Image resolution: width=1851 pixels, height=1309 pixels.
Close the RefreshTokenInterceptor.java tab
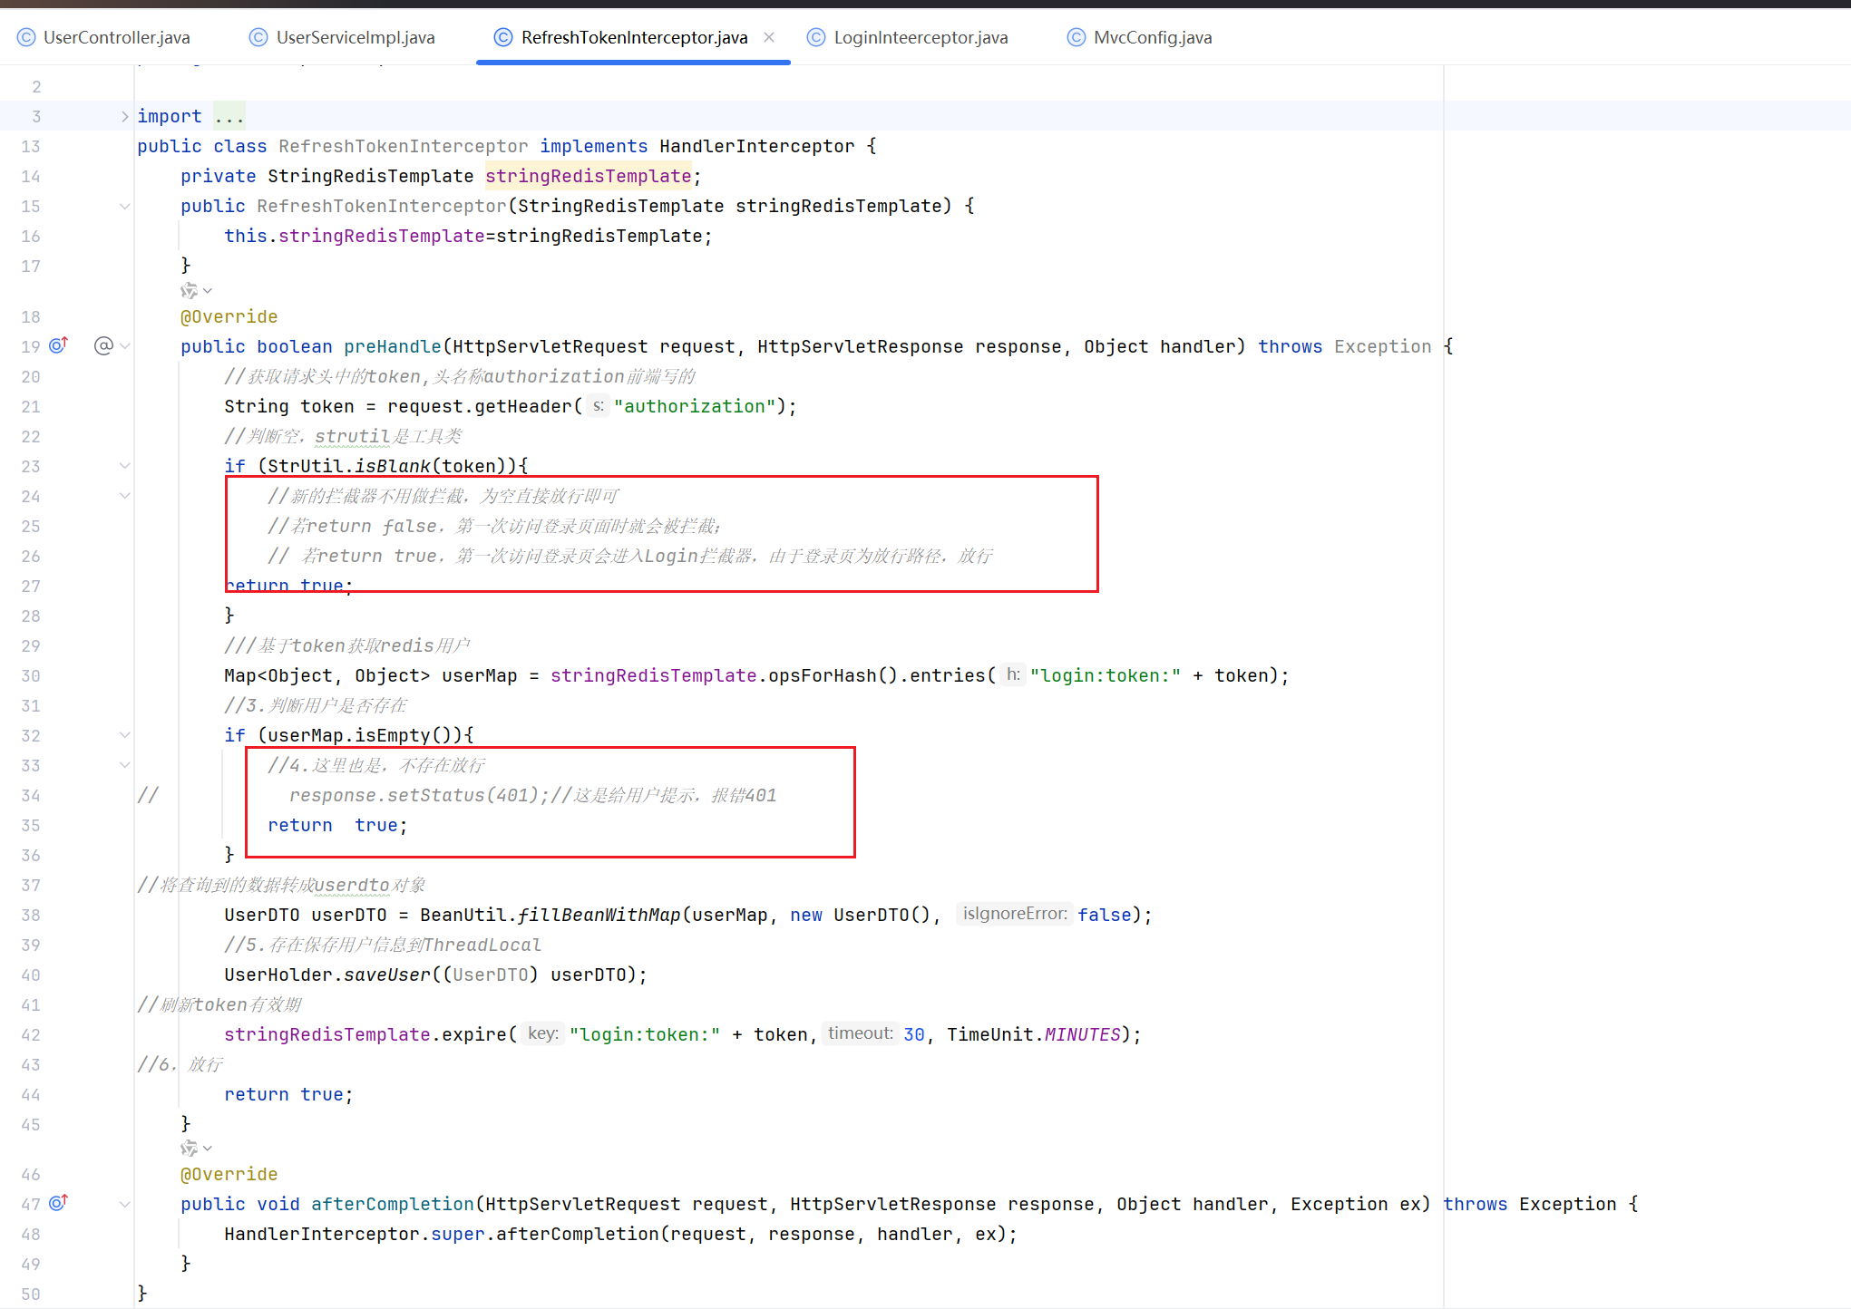769,37
